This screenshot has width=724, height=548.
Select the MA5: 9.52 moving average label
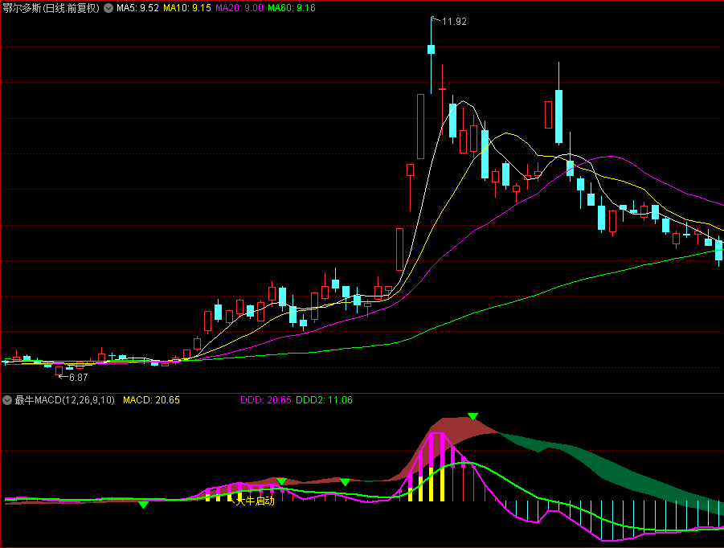click(x=137, y=8)
